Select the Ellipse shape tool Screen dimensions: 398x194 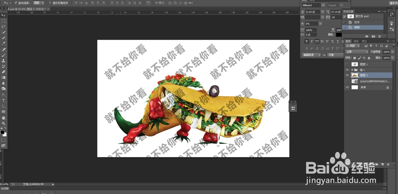[4, 112]
